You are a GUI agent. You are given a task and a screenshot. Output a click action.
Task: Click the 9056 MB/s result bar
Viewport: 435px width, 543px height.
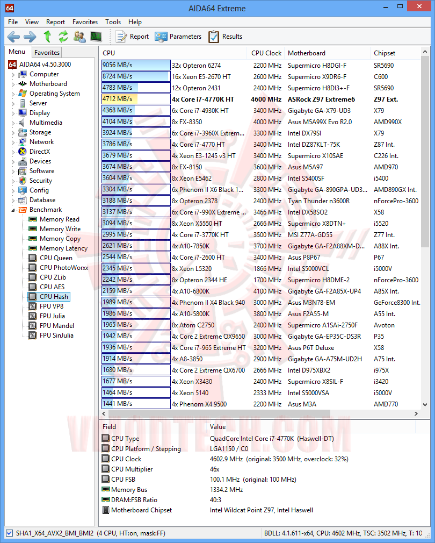coord(136,65)
